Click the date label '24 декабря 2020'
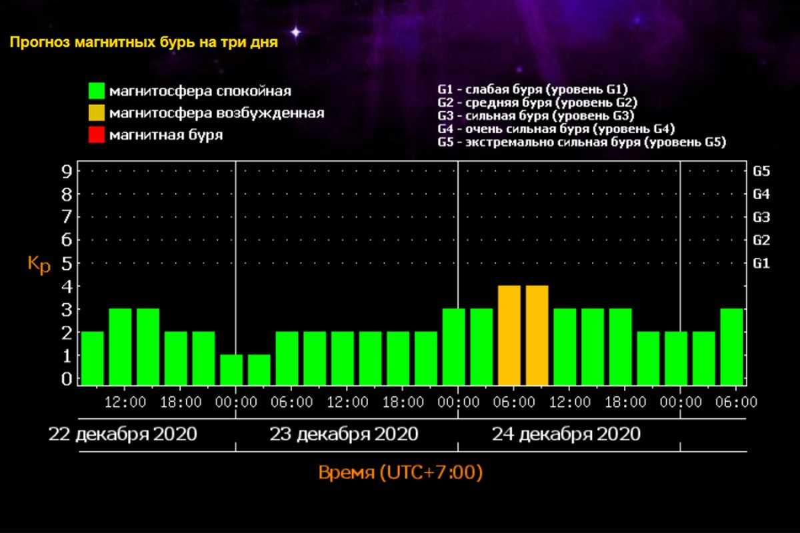Image resolution: width=800 pixels, height=533 pixels. tap(567, 434)
